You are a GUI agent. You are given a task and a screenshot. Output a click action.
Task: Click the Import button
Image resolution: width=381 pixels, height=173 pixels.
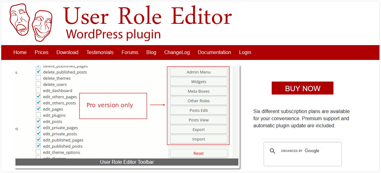point(199,139)
